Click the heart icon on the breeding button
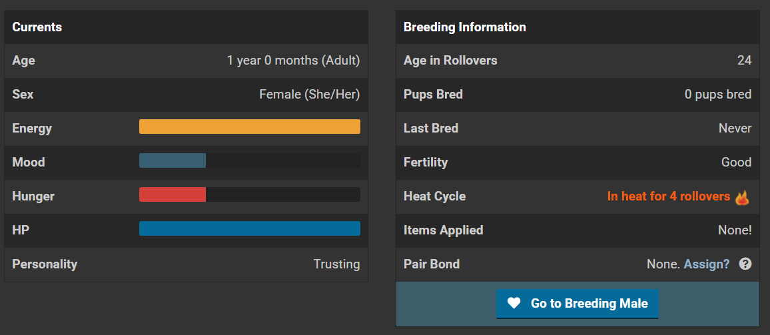 [514, 303]
